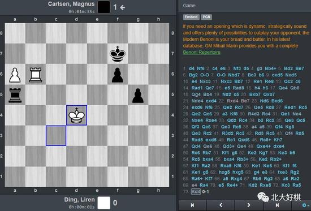Viewport: 311px width, 211px height.
Task: Step back to the previous move
Action: [221, 205]
